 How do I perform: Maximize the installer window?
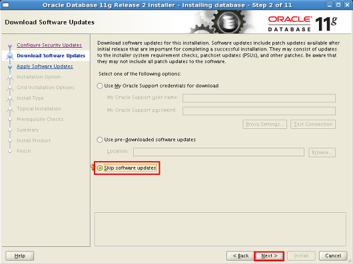(x=338, y=5)
